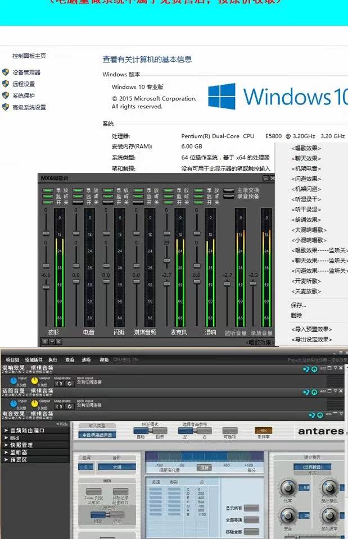The height and width of the screenshot is (539, 348).
Task: Toggle the 主录交换 switch
Action: click(229, 190)
